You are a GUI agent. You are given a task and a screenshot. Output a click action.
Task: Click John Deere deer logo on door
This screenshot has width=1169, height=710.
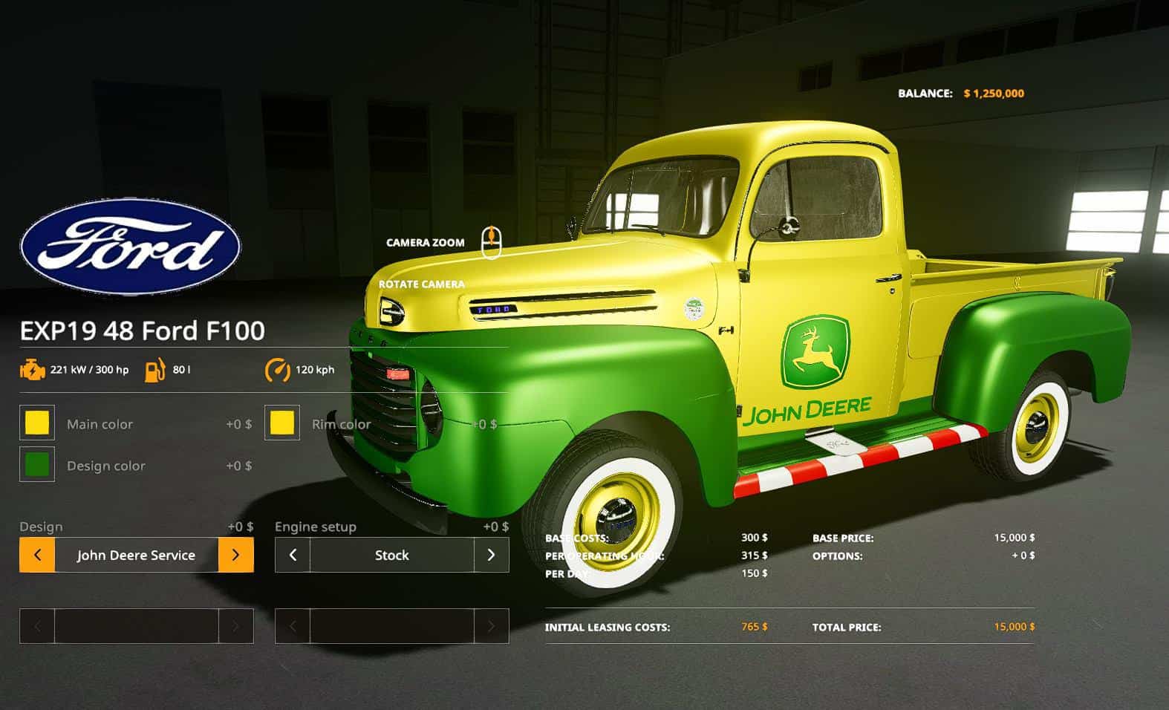point(815,351)
